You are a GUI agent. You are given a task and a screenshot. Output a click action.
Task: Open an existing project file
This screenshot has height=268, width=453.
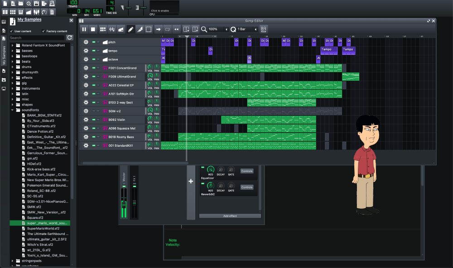[x=21, y=4]
